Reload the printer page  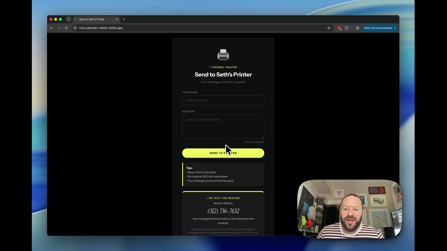pos(66,28)
